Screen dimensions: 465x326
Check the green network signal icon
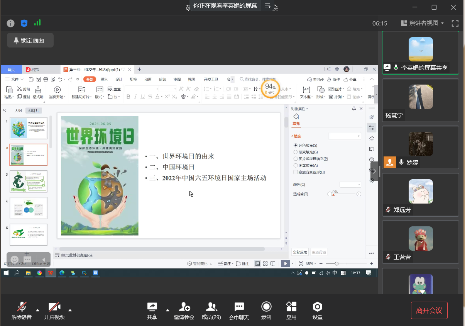(37, 23)
